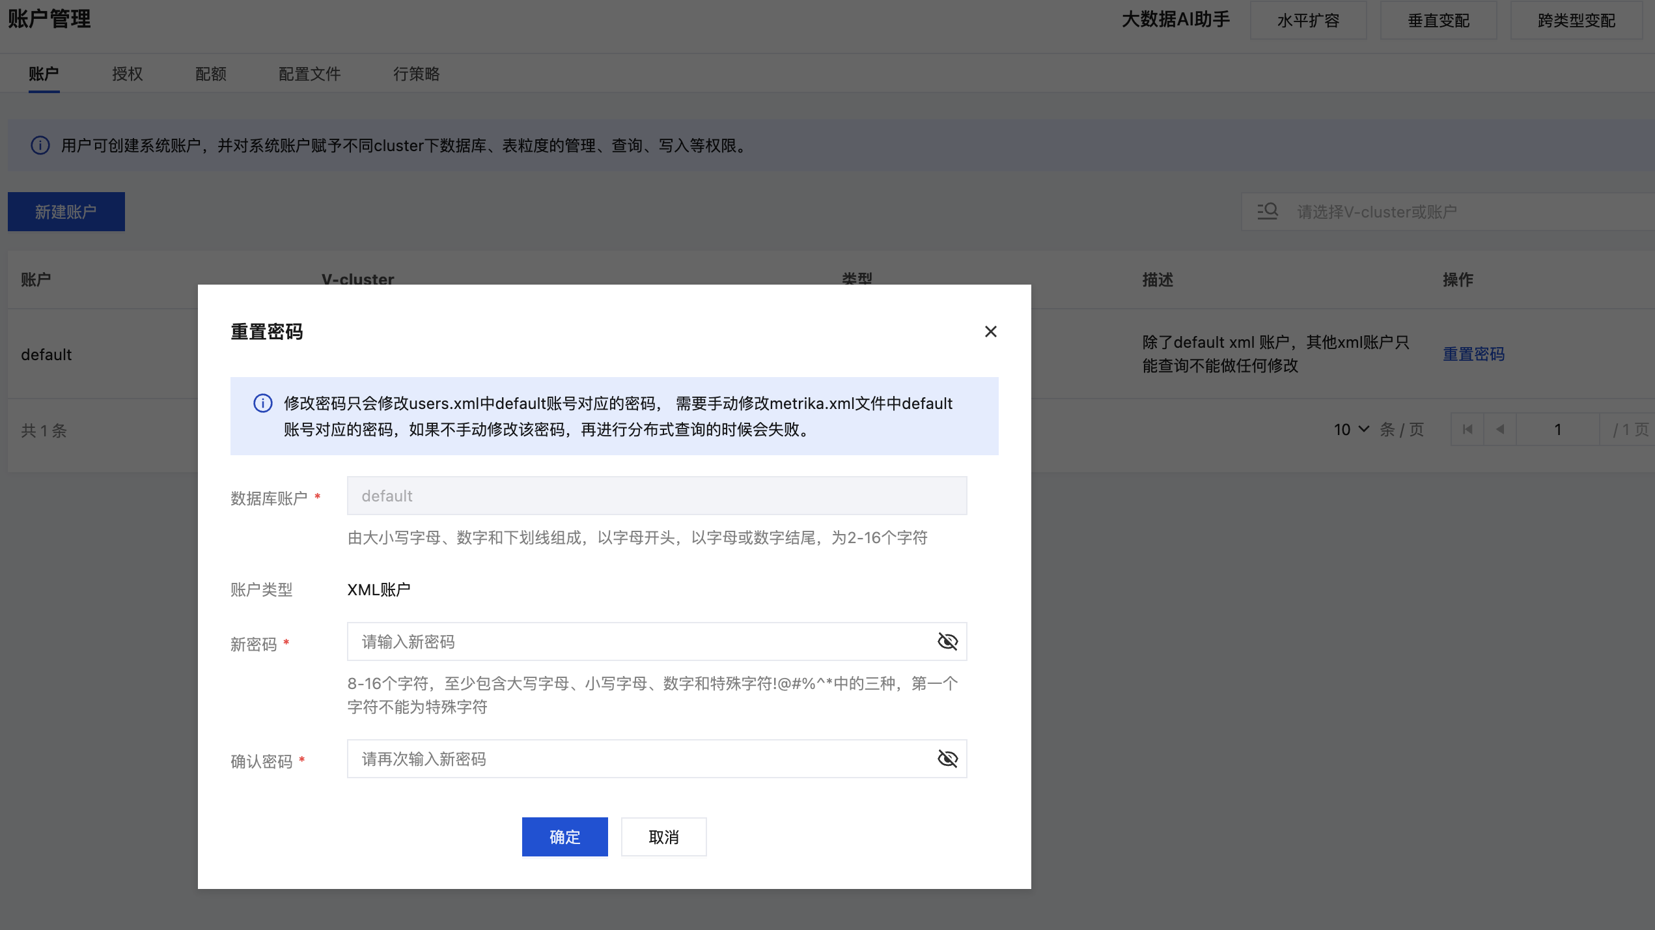Click the 重置密码 dialog title

pos(266,332)
